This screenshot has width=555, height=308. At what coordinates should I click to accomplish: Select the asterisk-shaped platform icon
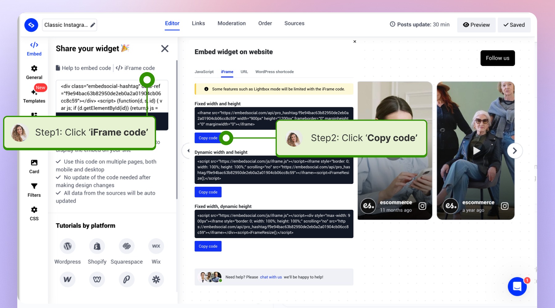click(x=156, y=279)
